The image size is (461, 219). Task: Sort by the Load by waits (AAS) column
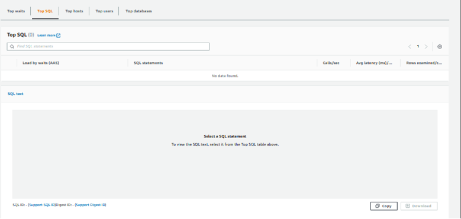click(41, 63)
